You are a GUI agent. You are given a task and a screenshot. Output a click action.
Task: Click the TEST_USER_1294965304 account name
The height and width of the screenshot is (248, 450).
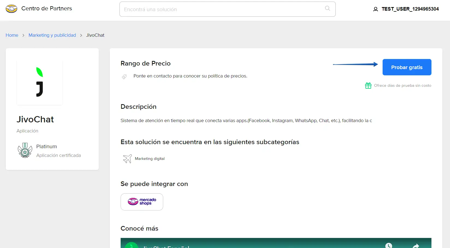click(x=410, y=9)
